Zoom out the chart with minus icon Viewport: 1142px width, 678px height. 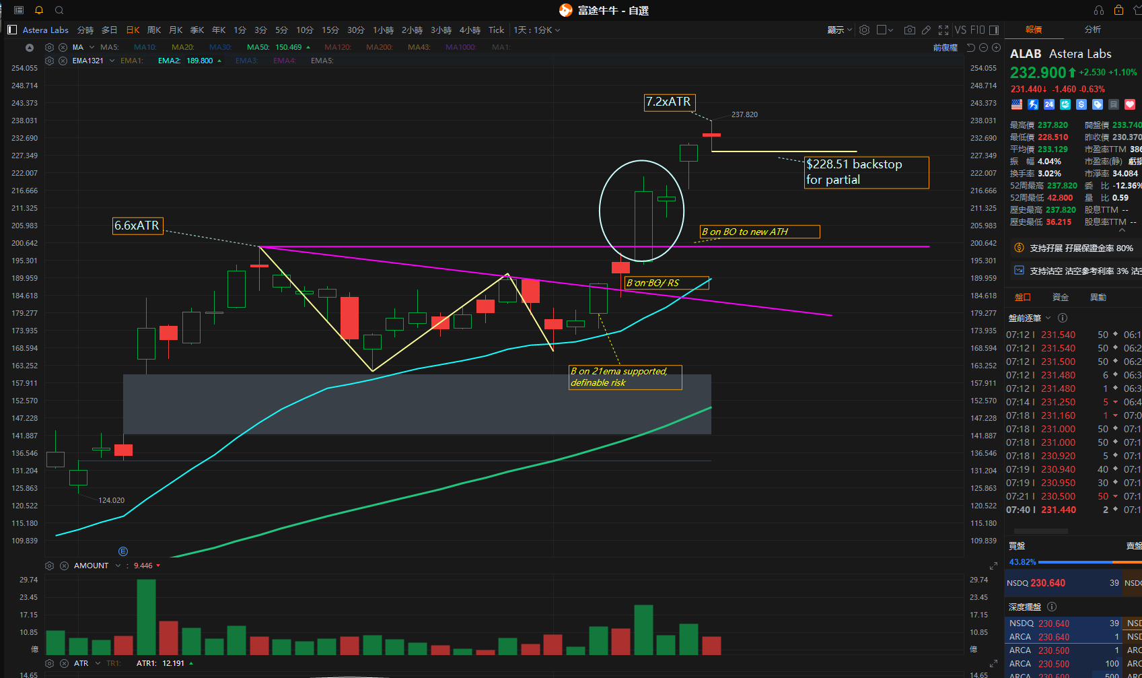click(x=983, y=47)
